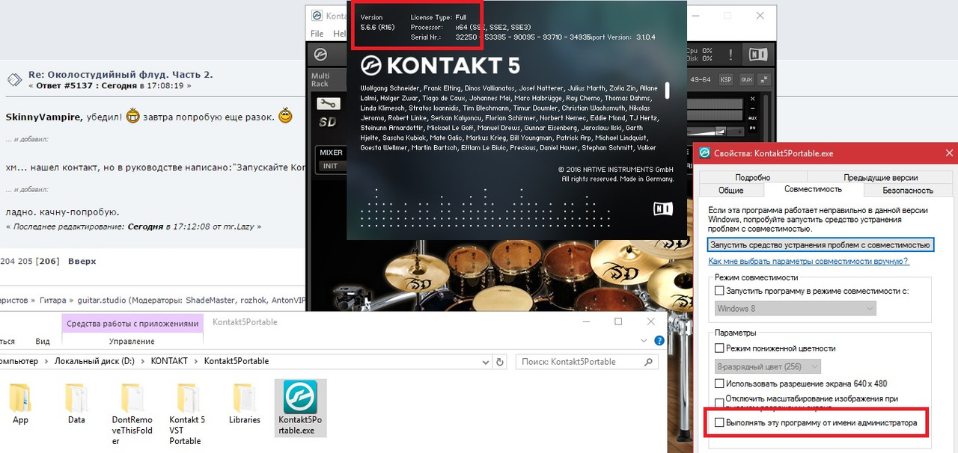Open the forum thread title link

120,74
